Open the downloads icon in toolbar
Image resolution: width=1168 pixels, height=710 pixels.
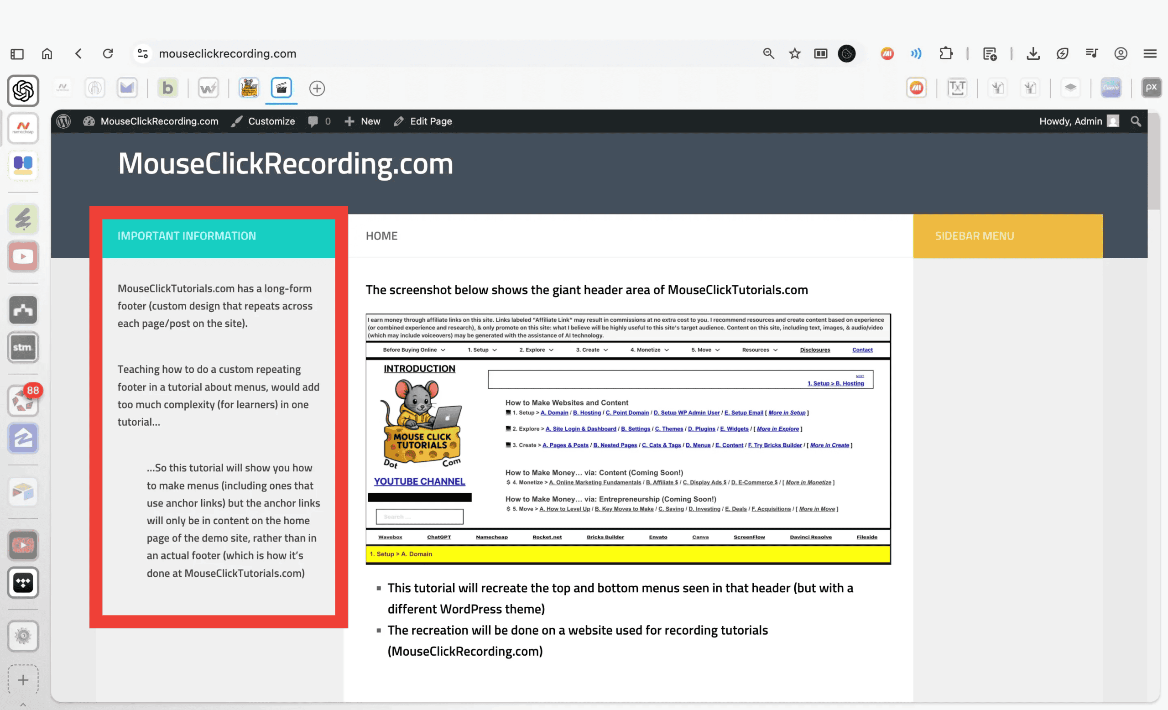1033,53
